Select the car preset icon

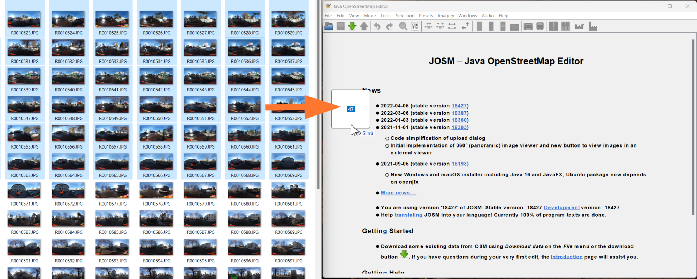coord(528,26)
